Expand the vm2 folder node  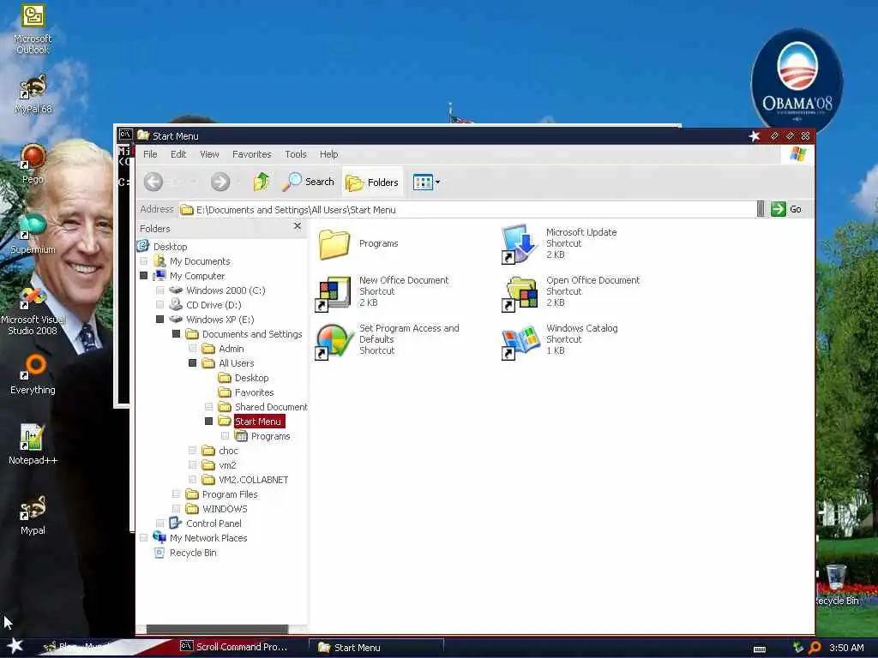193,465
